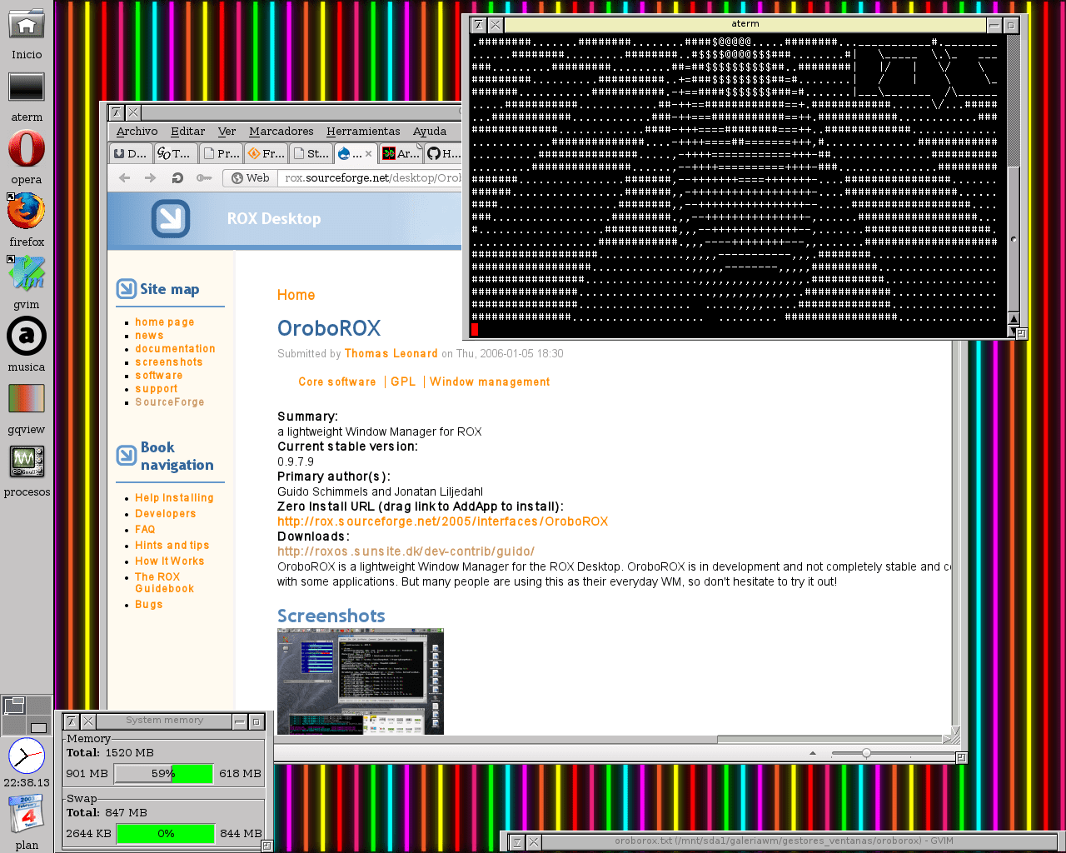Switch to the tab labeled Ar...
Image resolution: width=1066 pixels, height=853 pixels.
click(x=400, y=153)
